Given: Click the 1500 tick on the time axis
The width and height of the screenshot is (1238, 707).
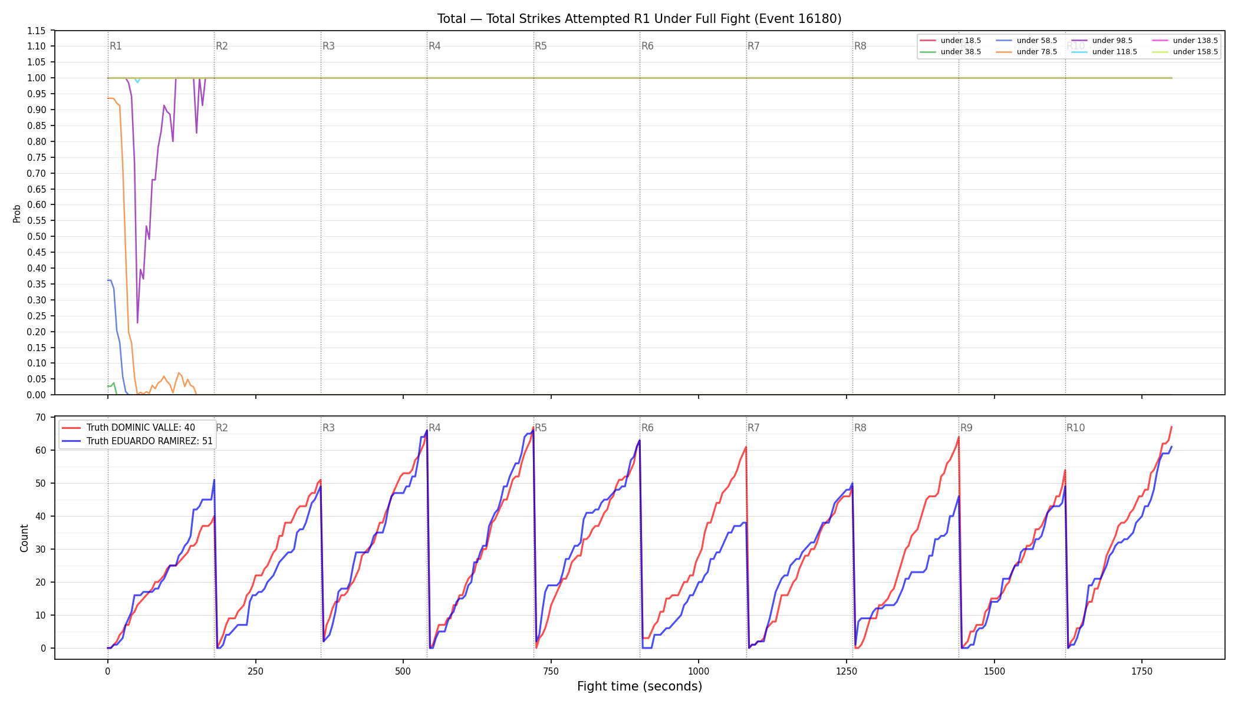Looking at the screenshot, I should pyautogui.click(x=995, y=671).
